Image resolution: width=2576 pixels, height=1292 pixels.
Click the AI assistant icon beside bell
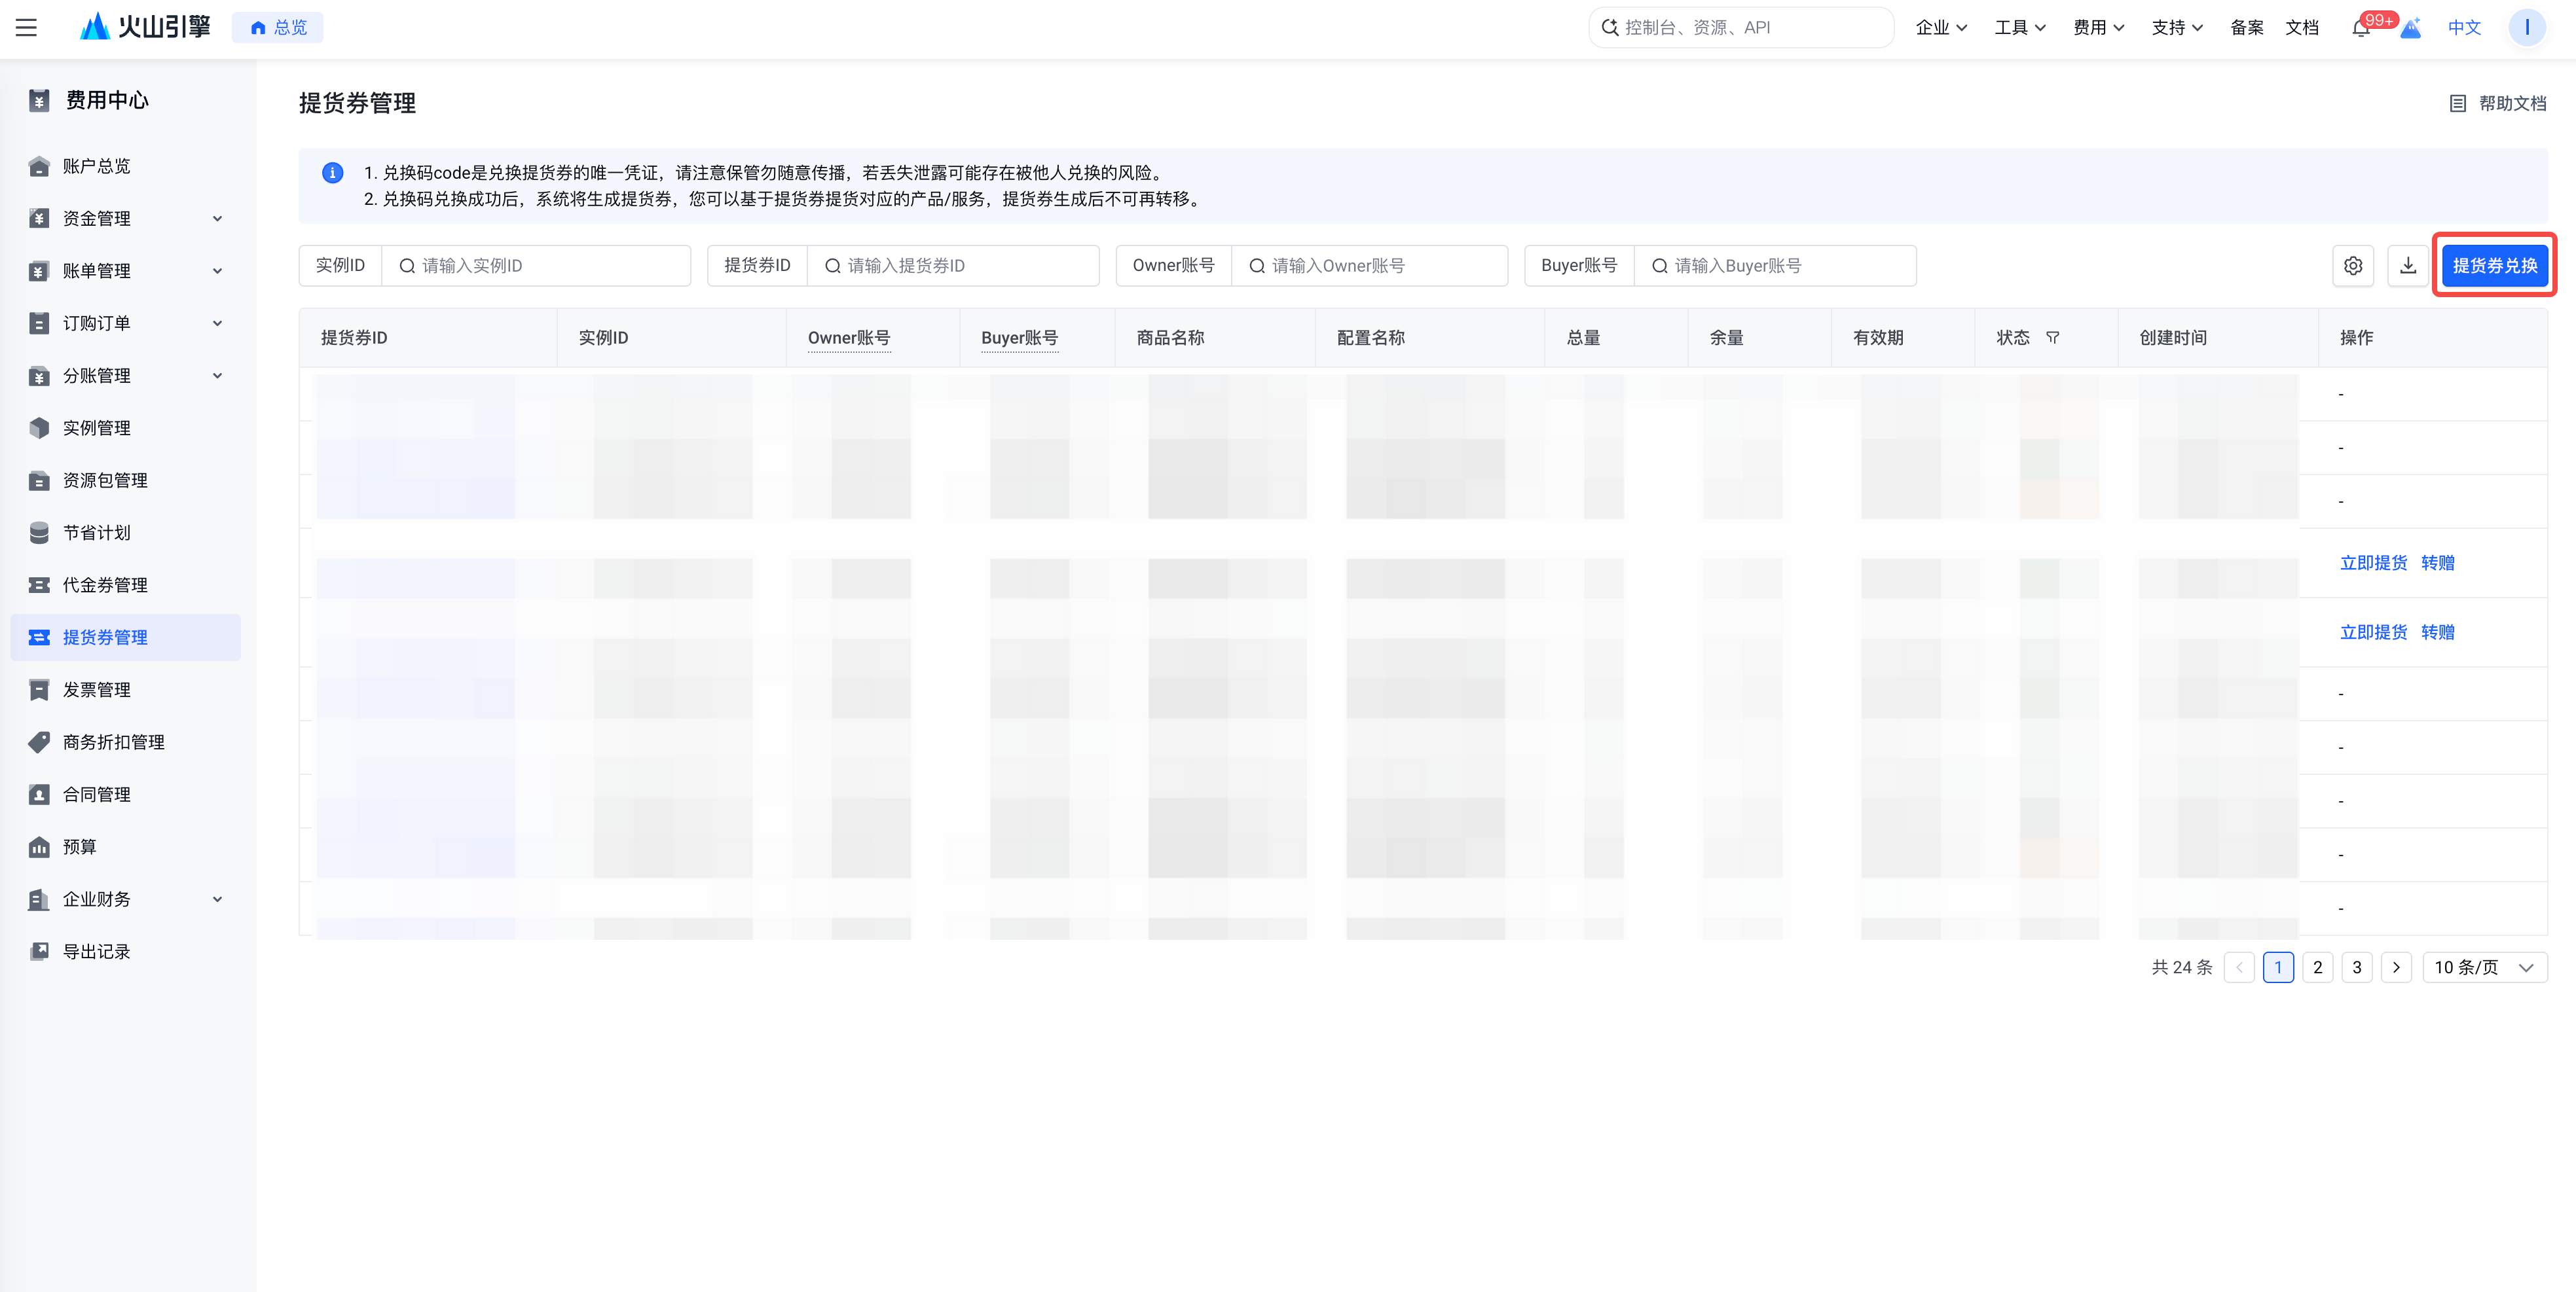(x=2411, y=28)
